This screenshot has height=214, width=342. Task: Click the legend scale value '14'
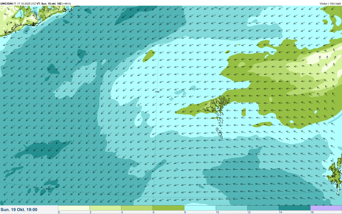[x=280, y=212]
